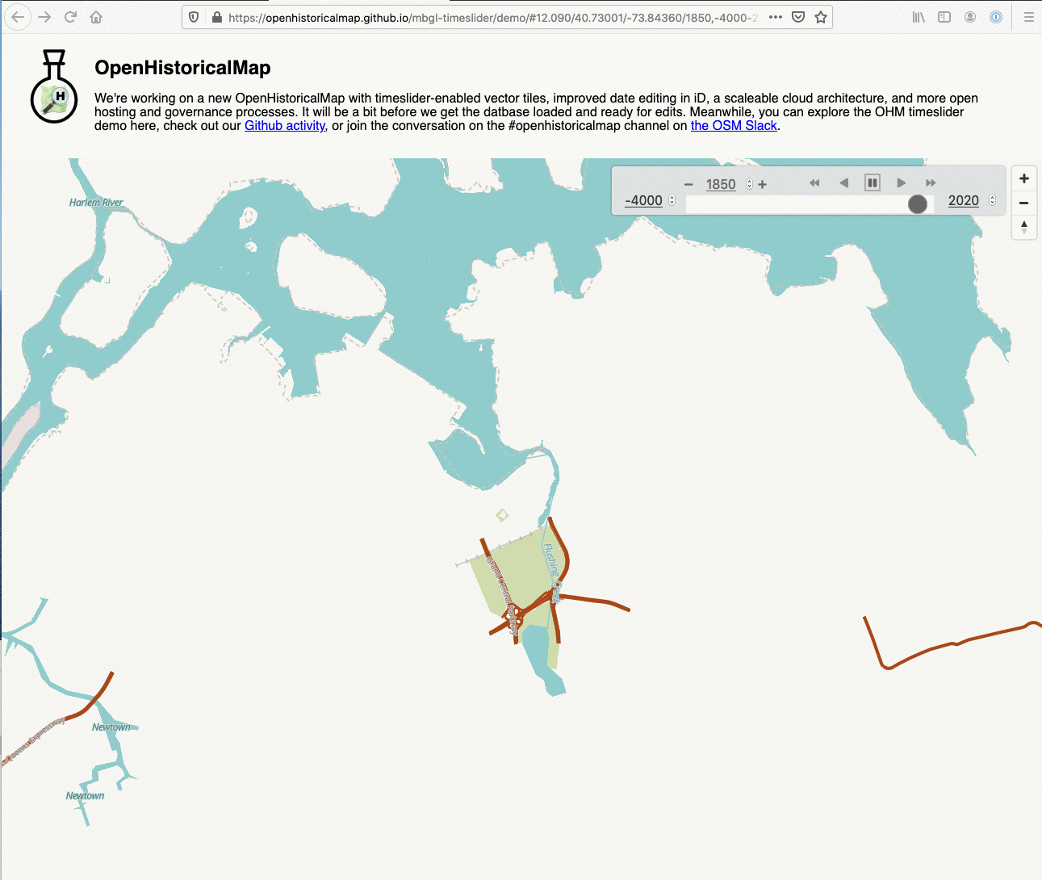The height and width of the screenshot is (880, 1042).
Task: Click the stepper beside the 2020 end year
Action: pyautogui.click(x=991, y=200)
